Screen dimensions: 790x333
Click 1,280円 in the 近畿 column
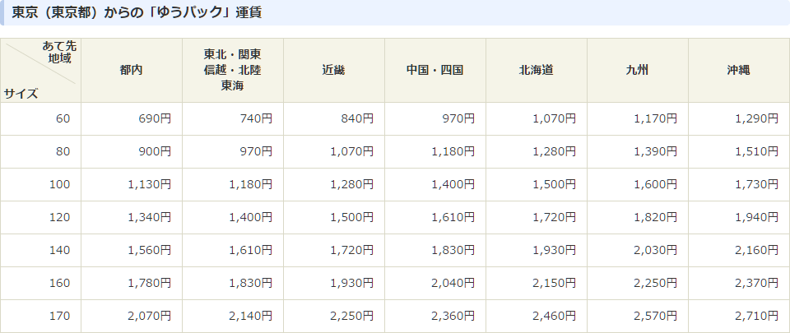click(351, 185)
